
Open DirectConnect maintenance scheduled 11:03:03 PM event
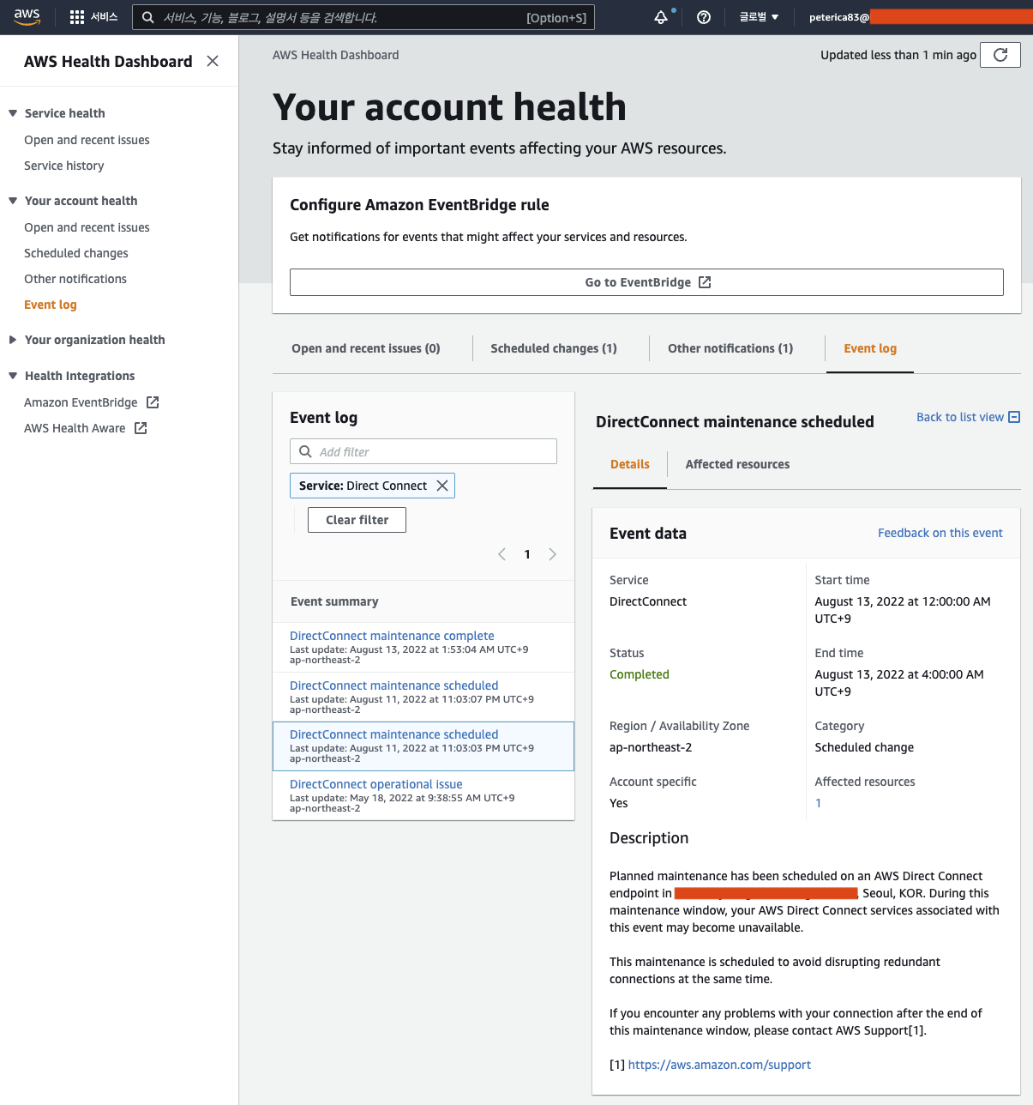pos(394,734)
